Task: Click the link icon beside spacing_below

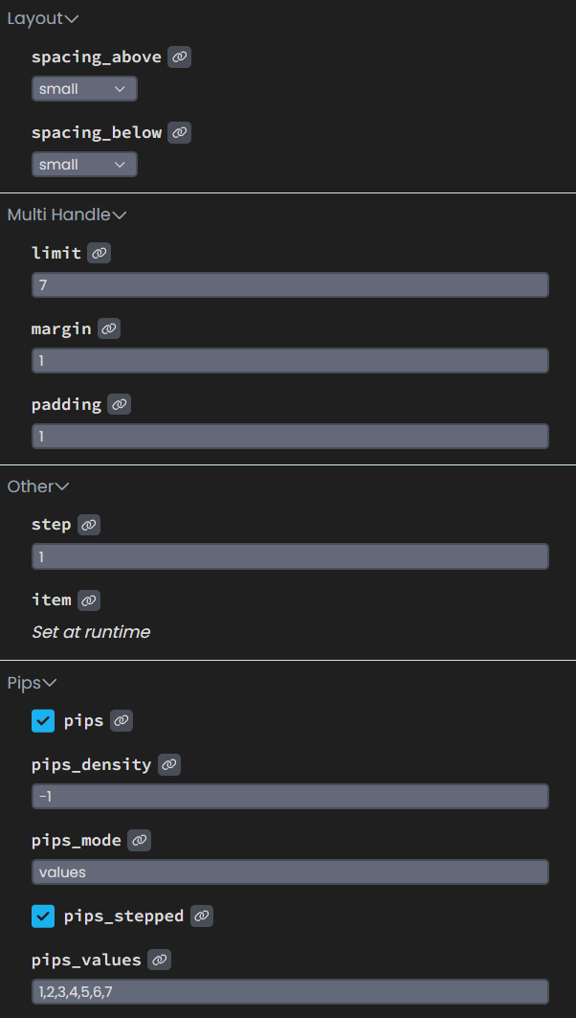Action: pos(179,132)
